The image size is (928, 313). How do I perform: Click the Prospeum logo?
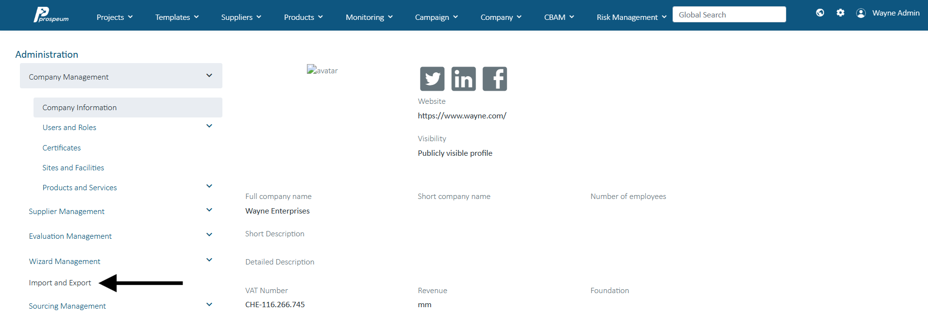coord(51,15)
